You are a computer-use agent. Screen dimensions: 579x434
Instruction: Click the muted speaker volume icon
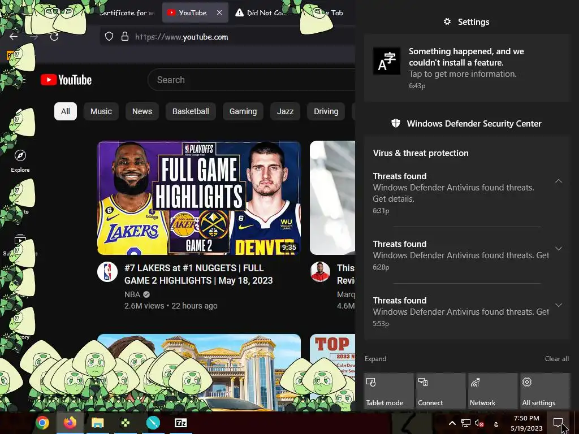point(479,423)
